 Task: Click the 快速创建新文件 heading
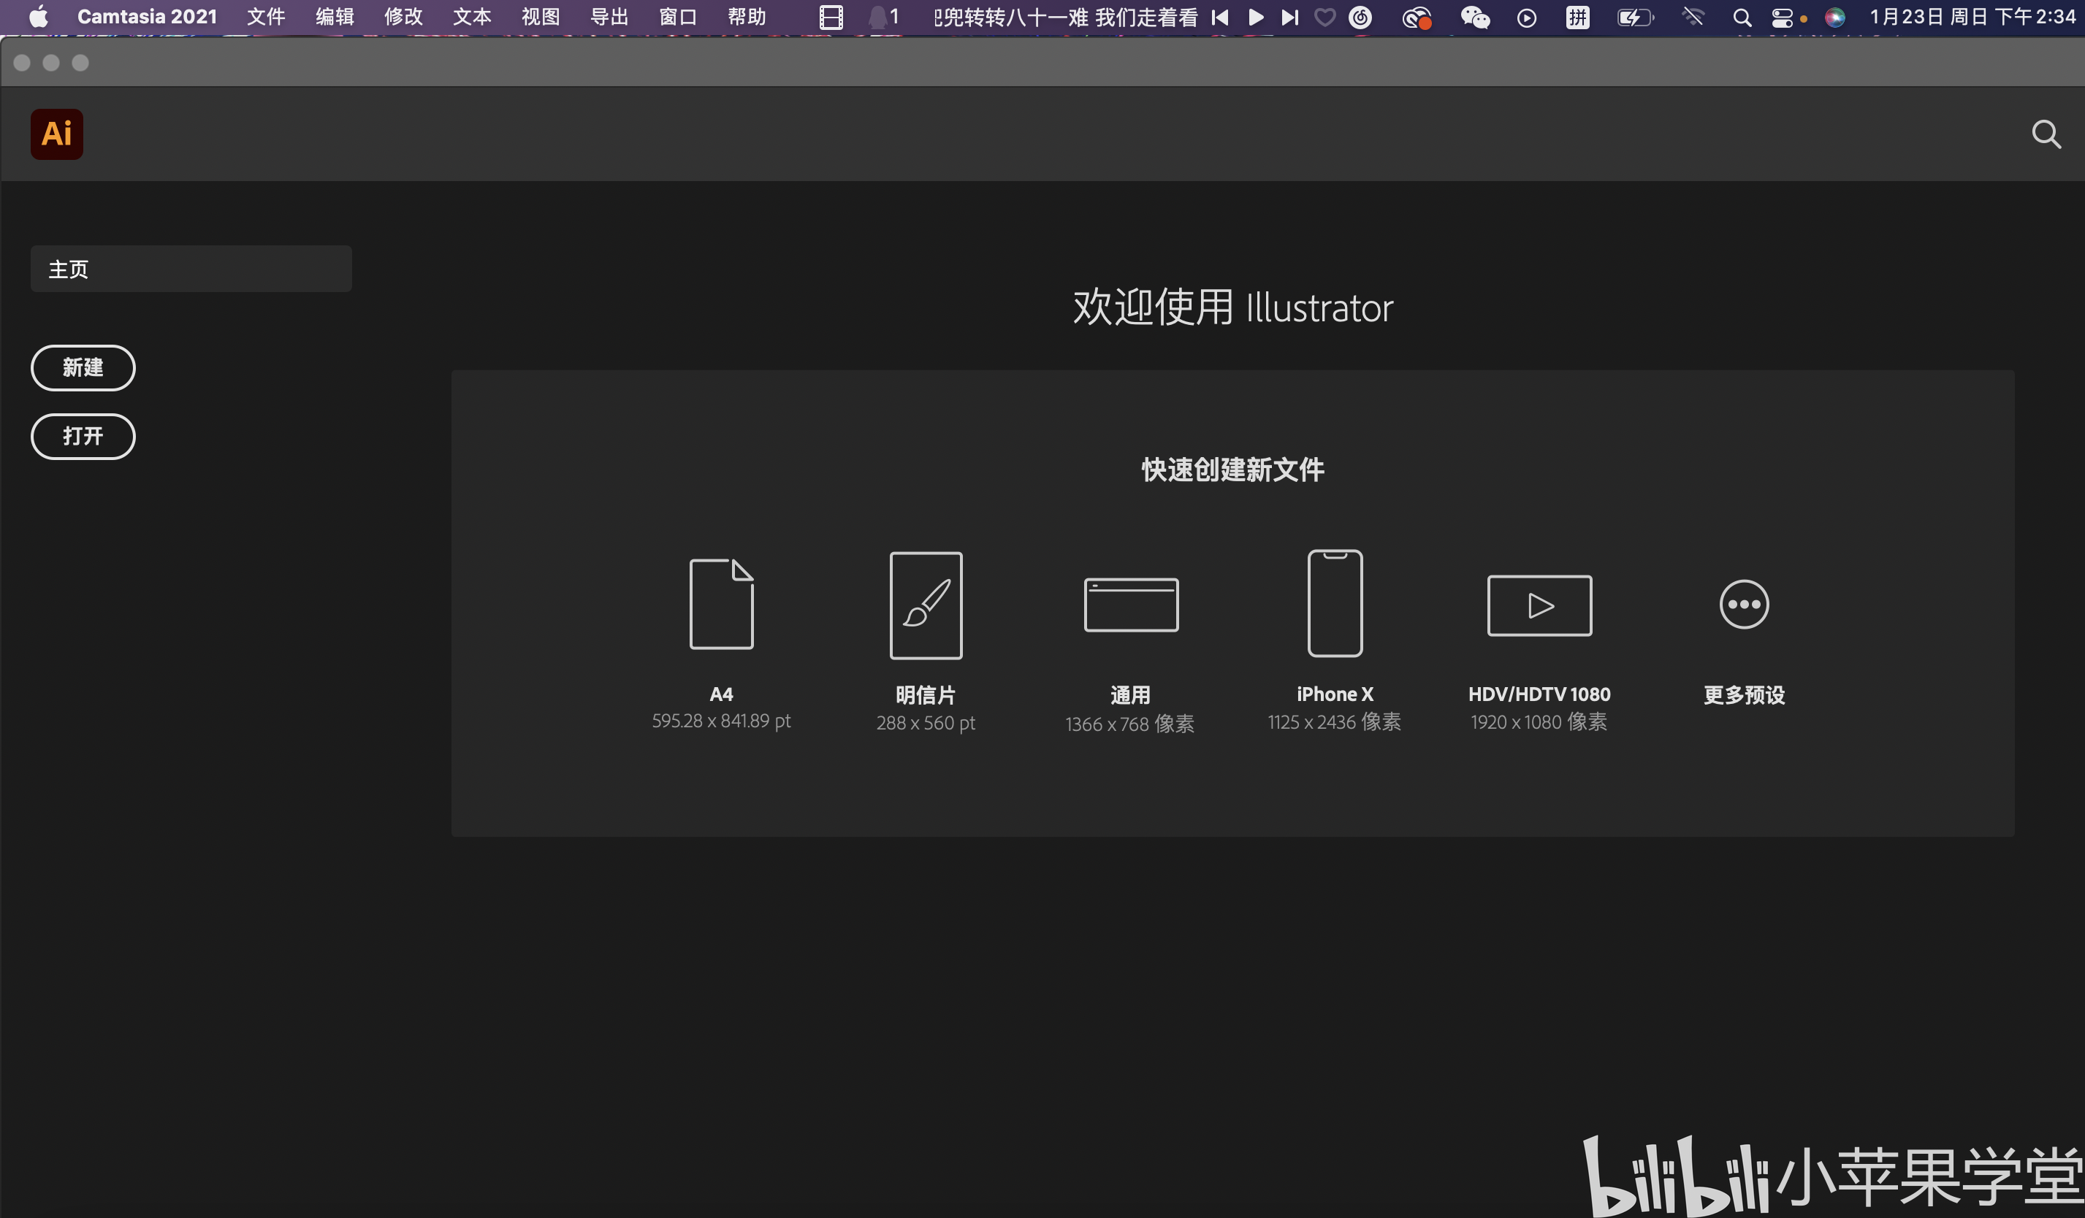click(1232, 470)
